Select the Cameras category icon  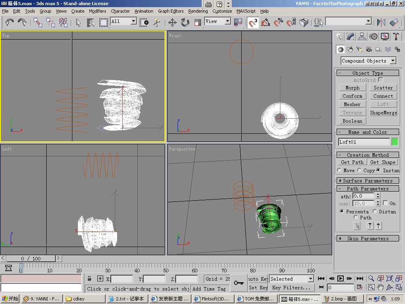(x=369, y=49)
